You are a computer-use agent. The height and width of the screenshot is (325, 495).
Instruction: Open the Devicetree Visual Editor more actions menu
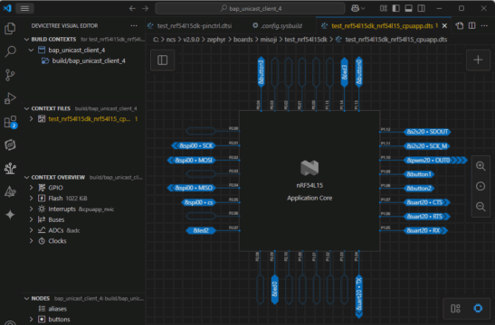pyautogui.click(x=134, y=26)
